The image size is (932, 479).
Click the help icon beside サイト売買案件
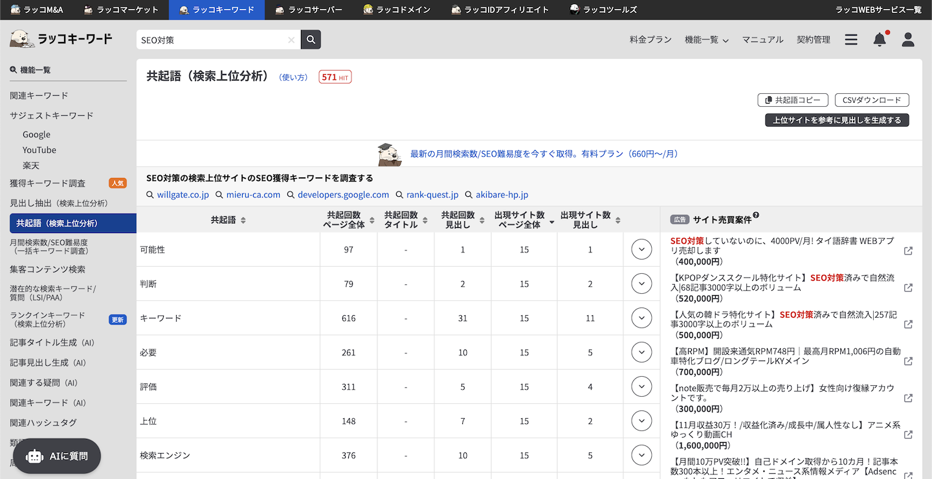coord(756,216)
